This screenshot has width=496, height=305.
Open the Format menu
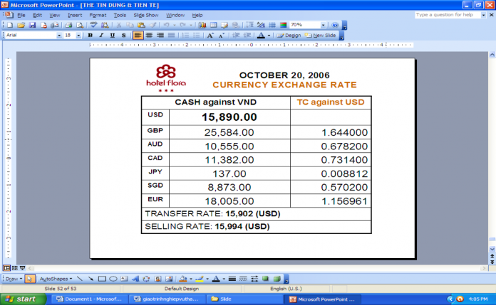click(x=97, y=14)
